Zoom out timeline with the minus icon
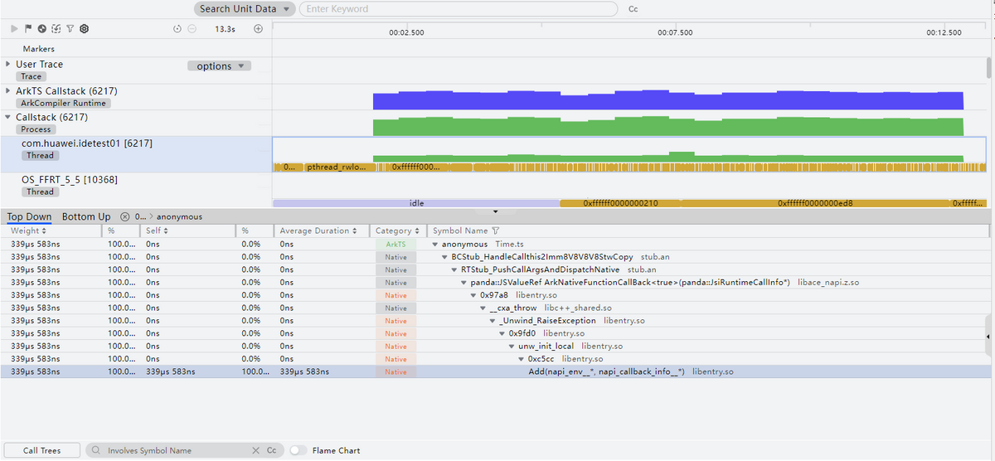The image size is (995, 461). [192, 28]
